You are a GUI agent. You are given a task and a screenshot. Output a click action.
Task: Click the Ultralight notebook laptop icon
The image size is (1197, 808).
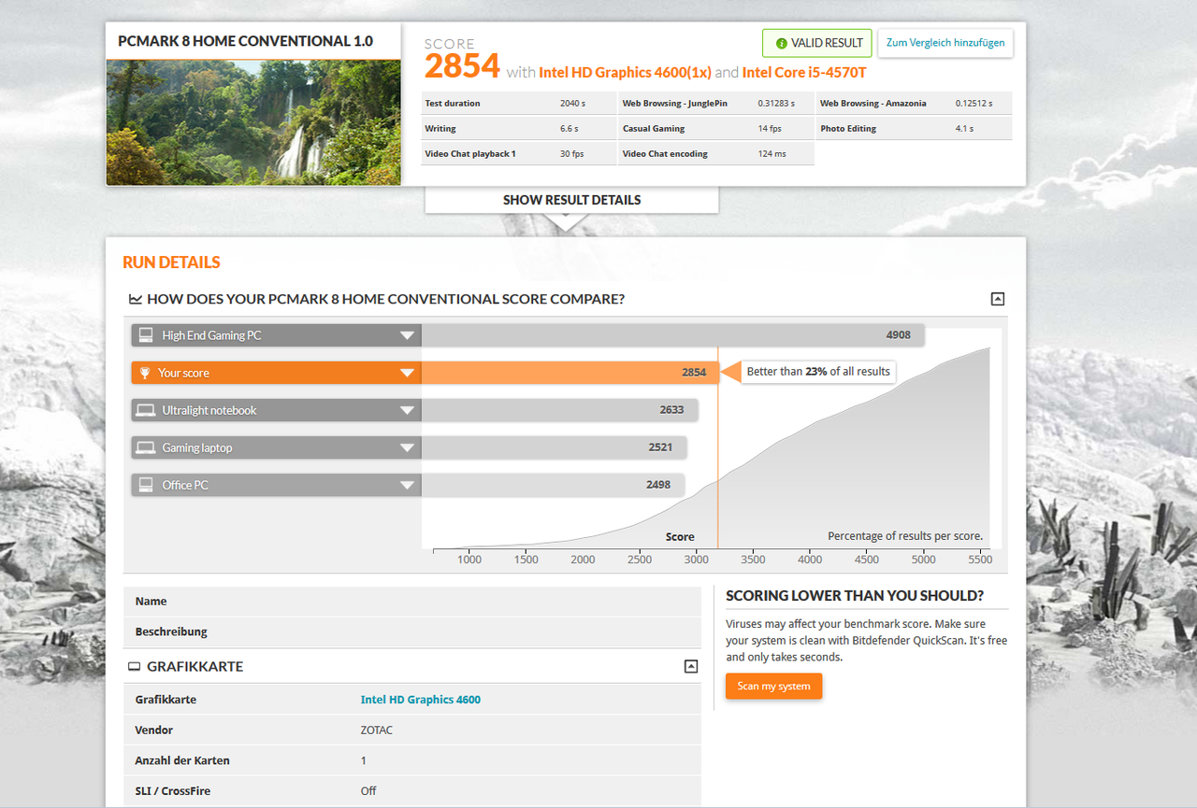[145, 410]
